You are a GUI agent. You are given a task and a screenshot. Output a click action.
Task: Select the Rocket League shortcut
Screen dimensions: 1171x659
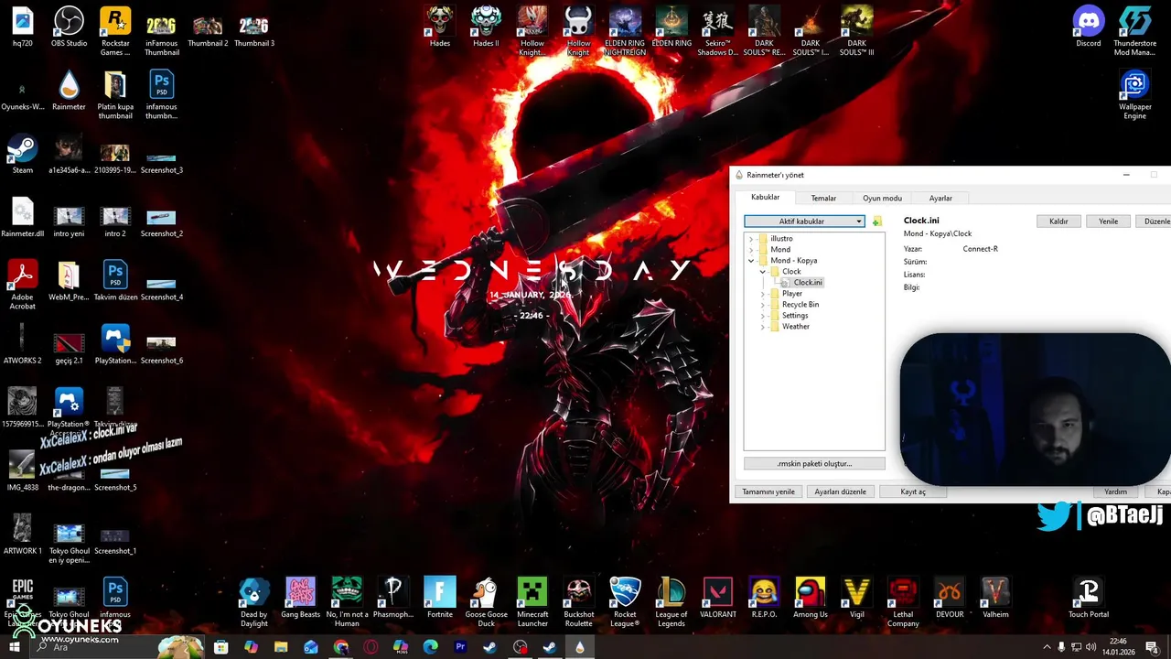tap(625, 602)
